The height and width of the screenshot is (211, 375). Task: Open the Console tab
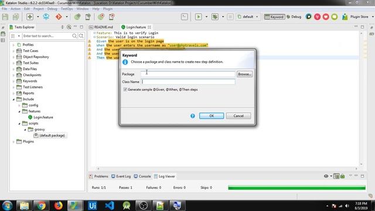[x=142, y=176]
